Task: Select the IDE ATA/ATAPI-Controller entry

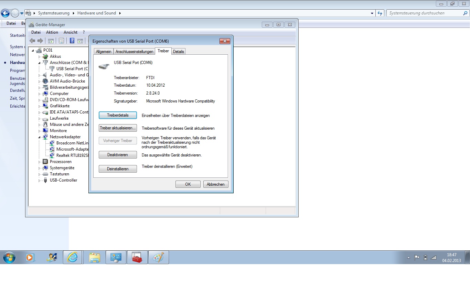Action: click(69, 112)
